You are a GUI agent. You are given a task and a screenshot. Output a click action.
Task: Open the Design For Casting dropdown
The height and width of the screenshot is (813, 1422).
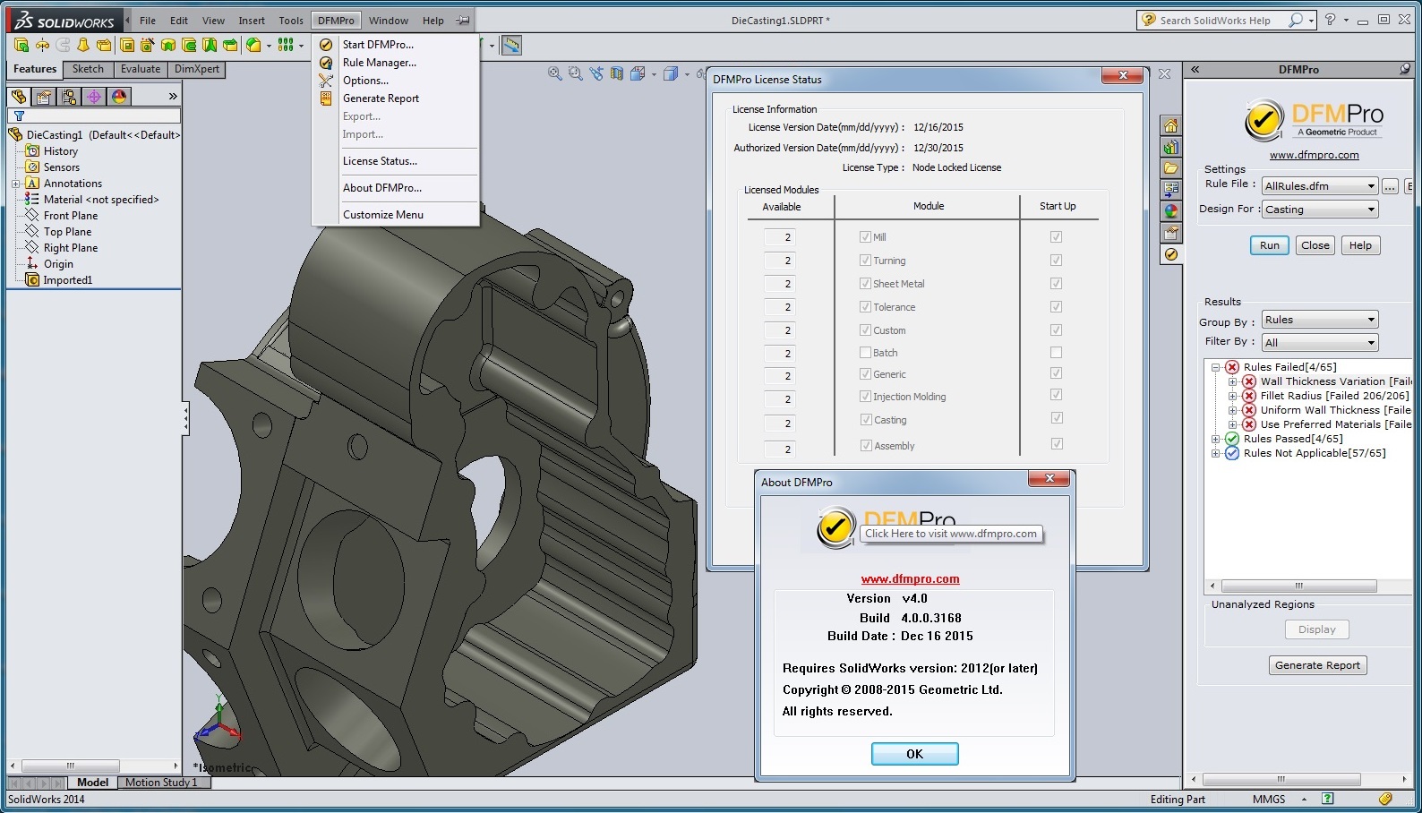click(1319, 210)
